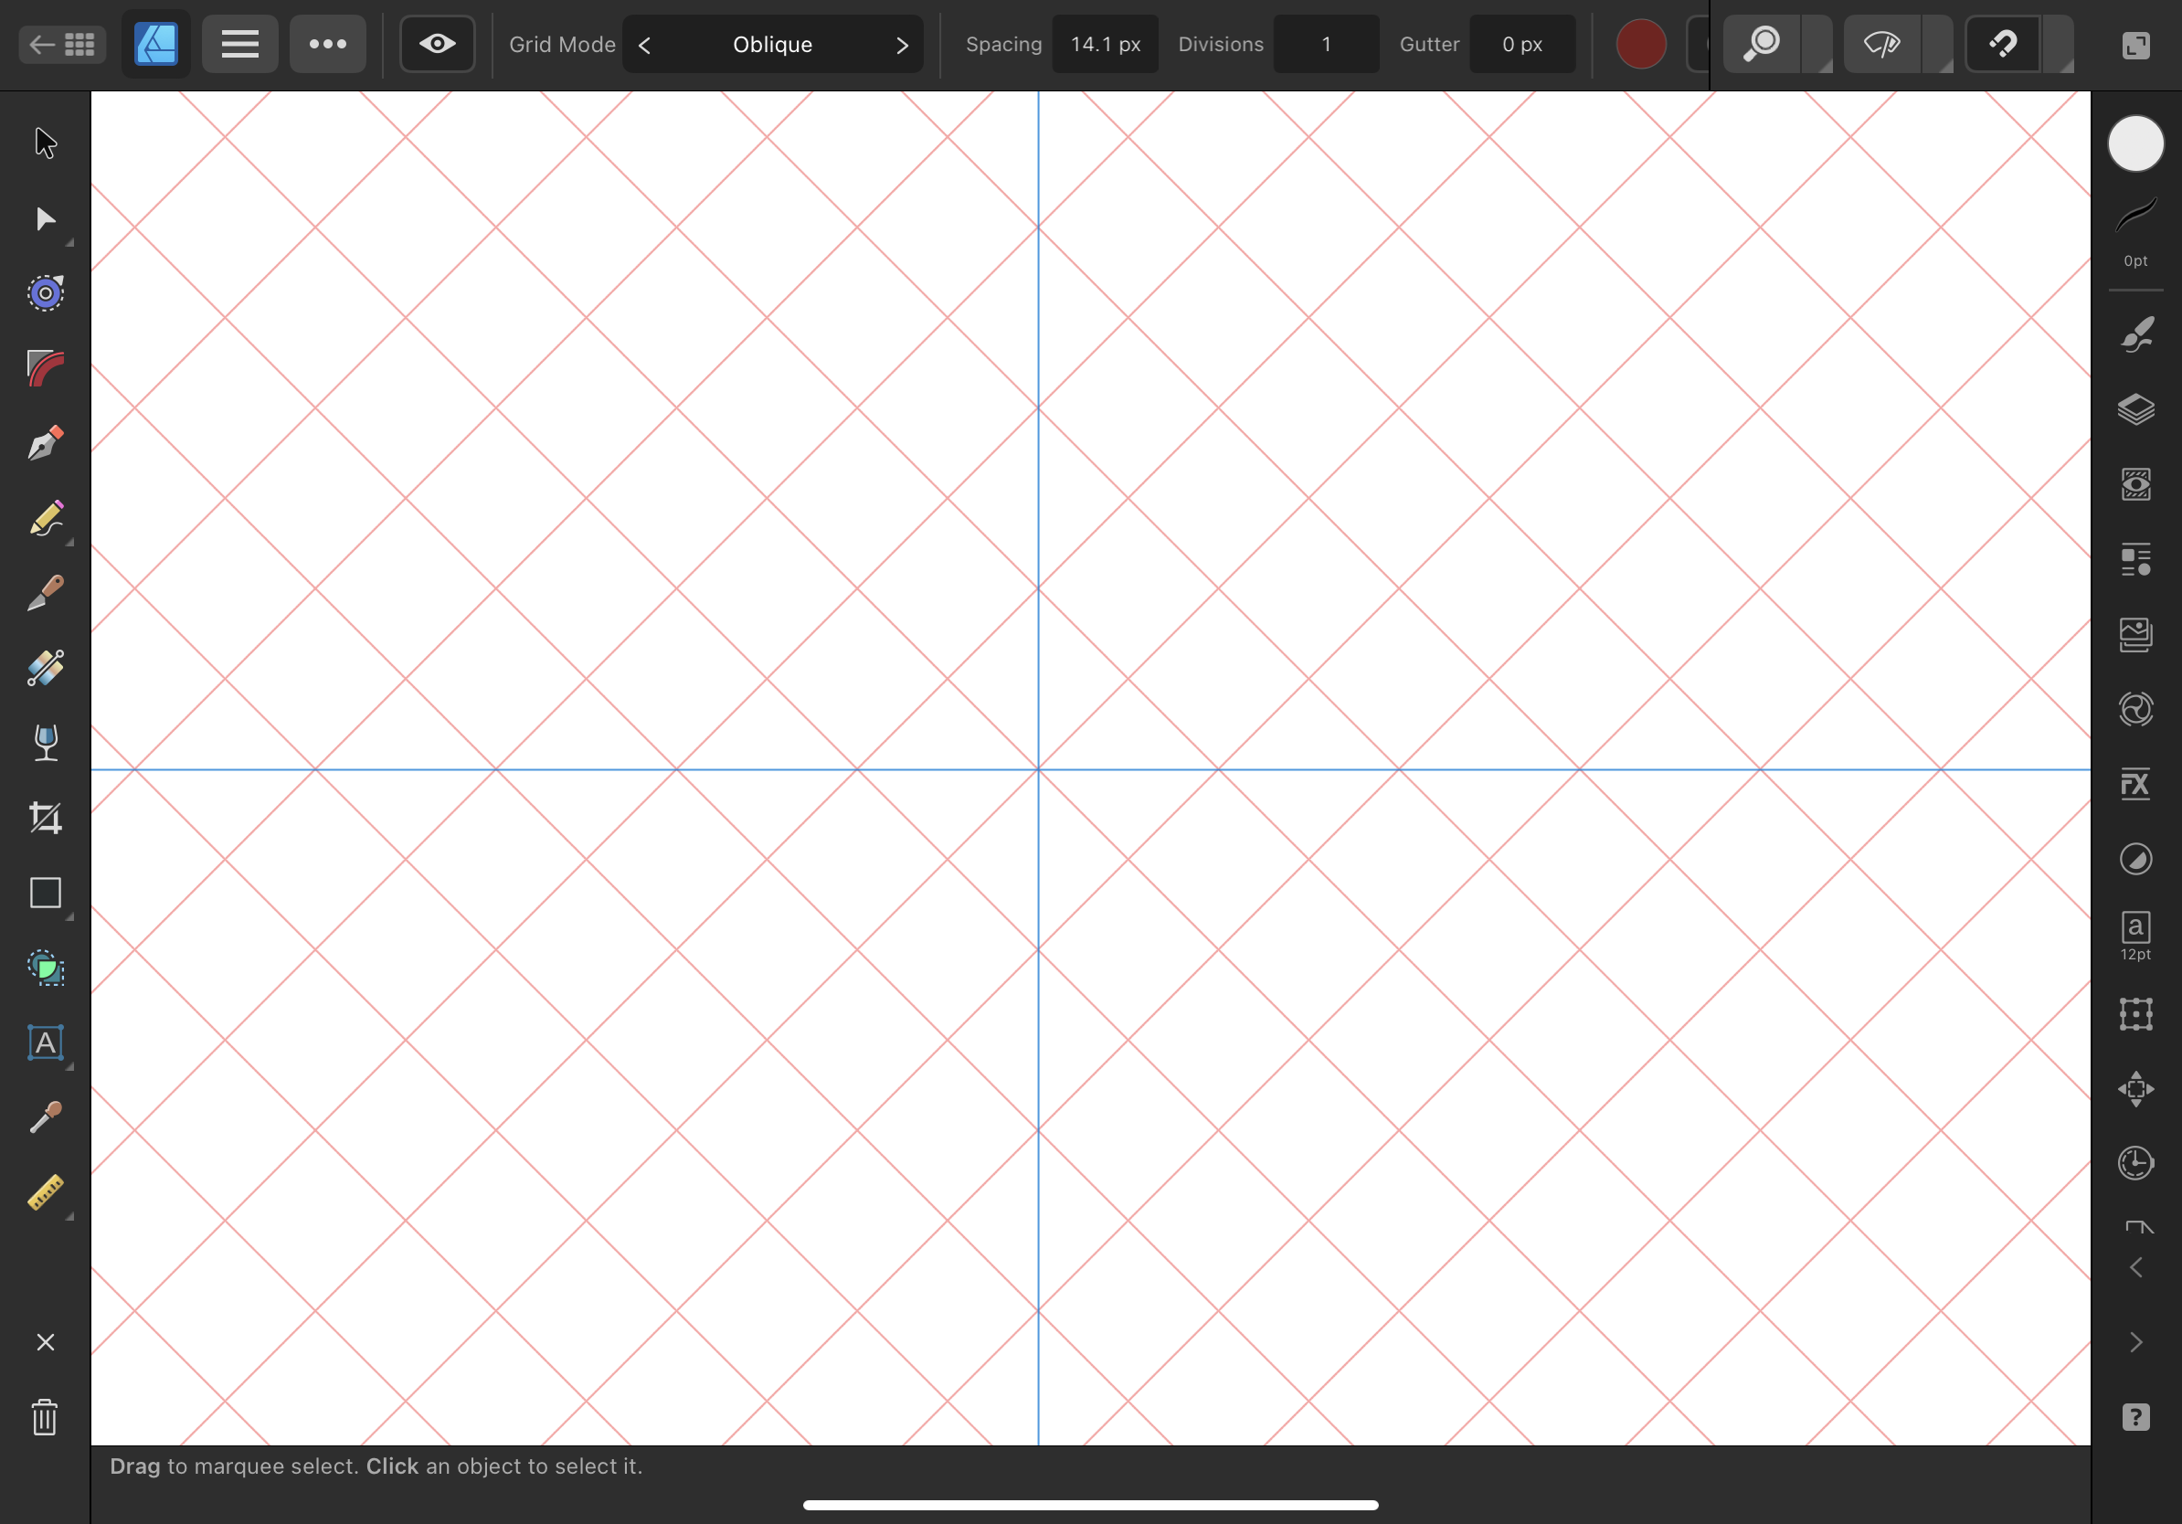
Task: Tap the deselect X icon
Action: pos(46,1342)
